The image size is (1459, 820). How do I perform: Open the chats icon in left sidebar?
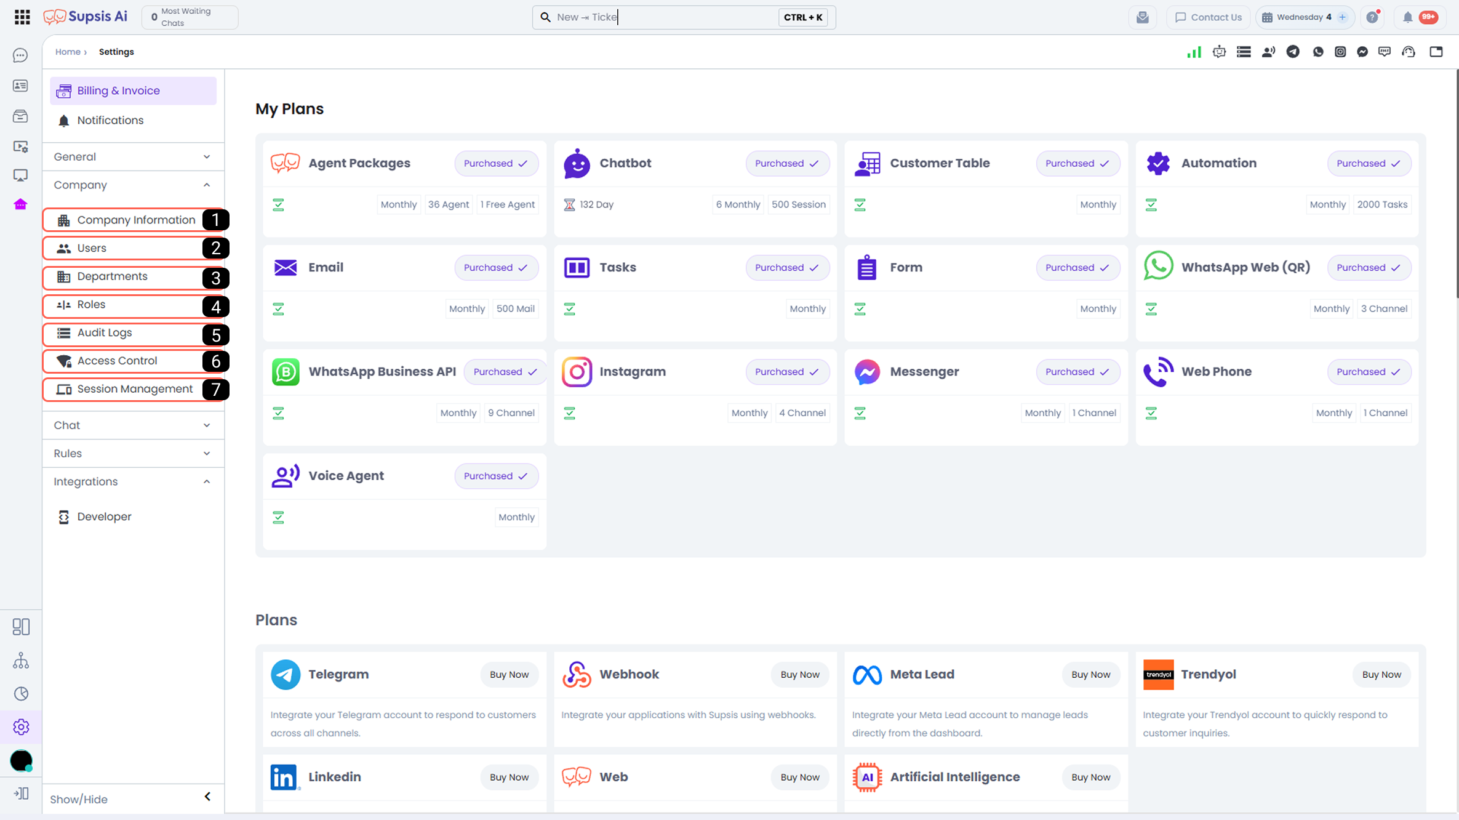click(20, 55)
